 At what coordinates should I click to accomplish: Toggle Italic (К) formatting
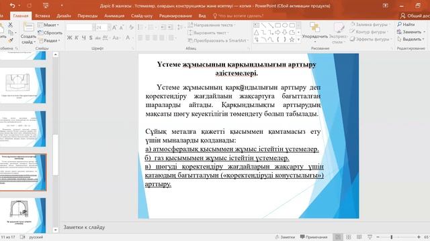point(77,37)
